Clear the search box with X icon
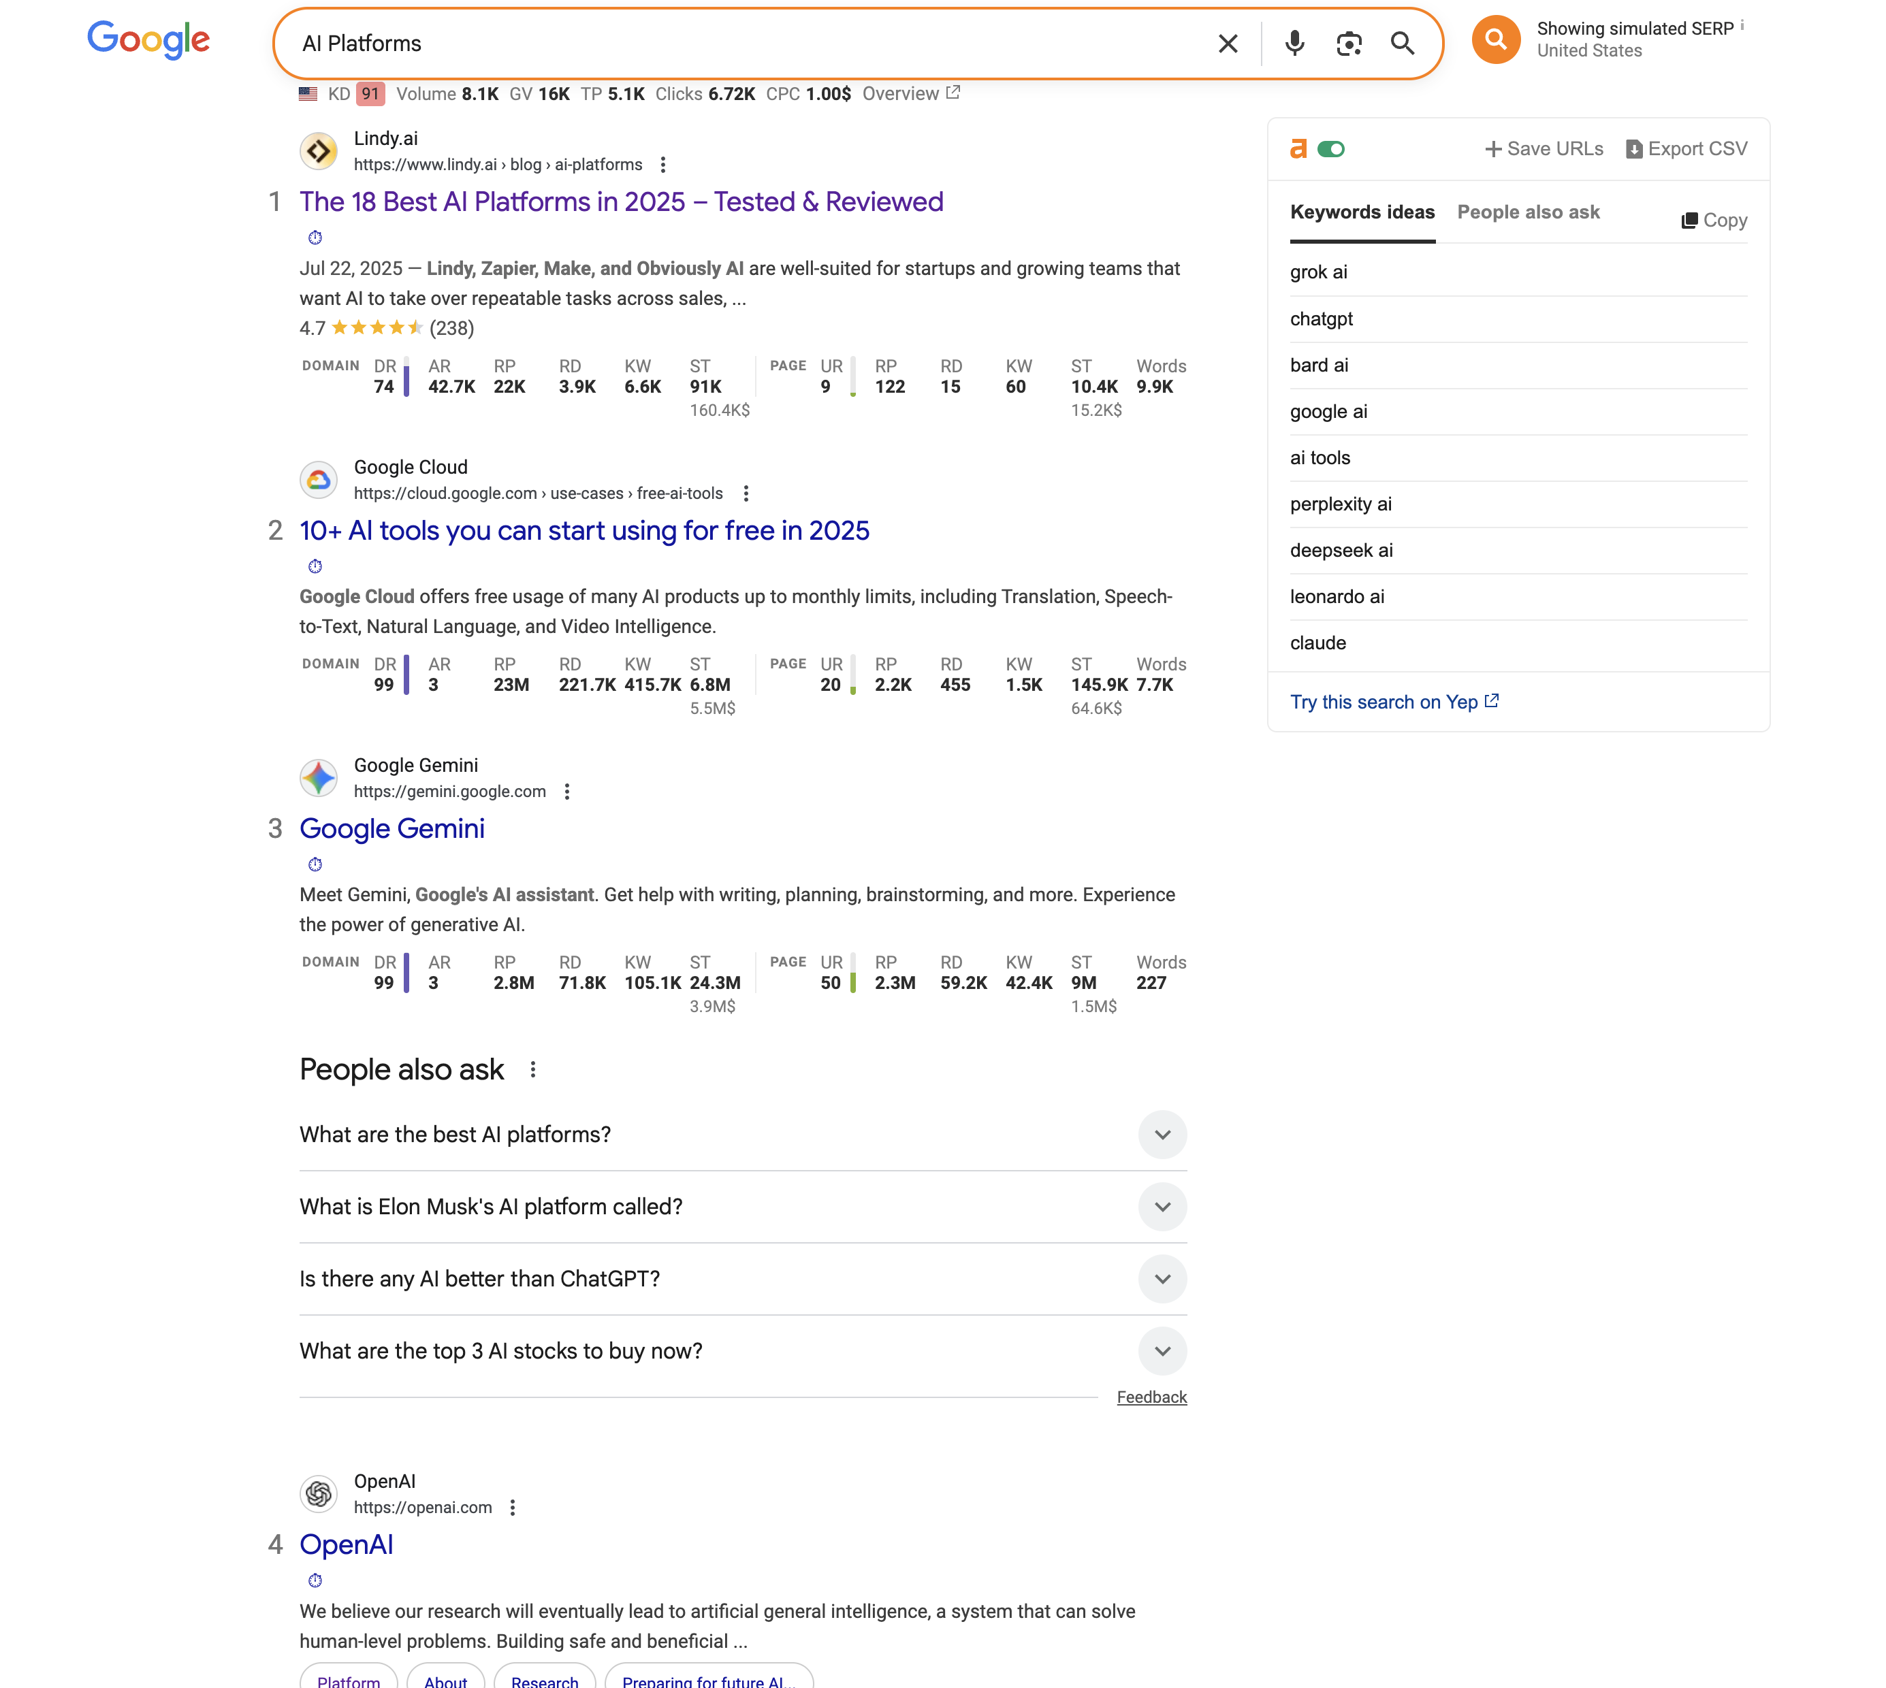1886x1688 pixels. tap(1228, 44)
